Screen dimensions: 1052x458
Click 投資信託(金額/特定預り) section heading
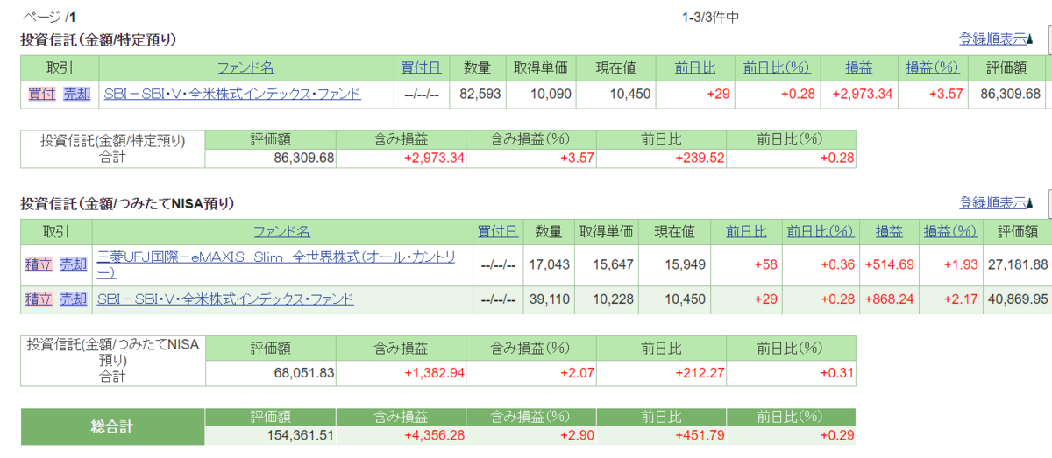pyautogui.click(x=99, y=39)
